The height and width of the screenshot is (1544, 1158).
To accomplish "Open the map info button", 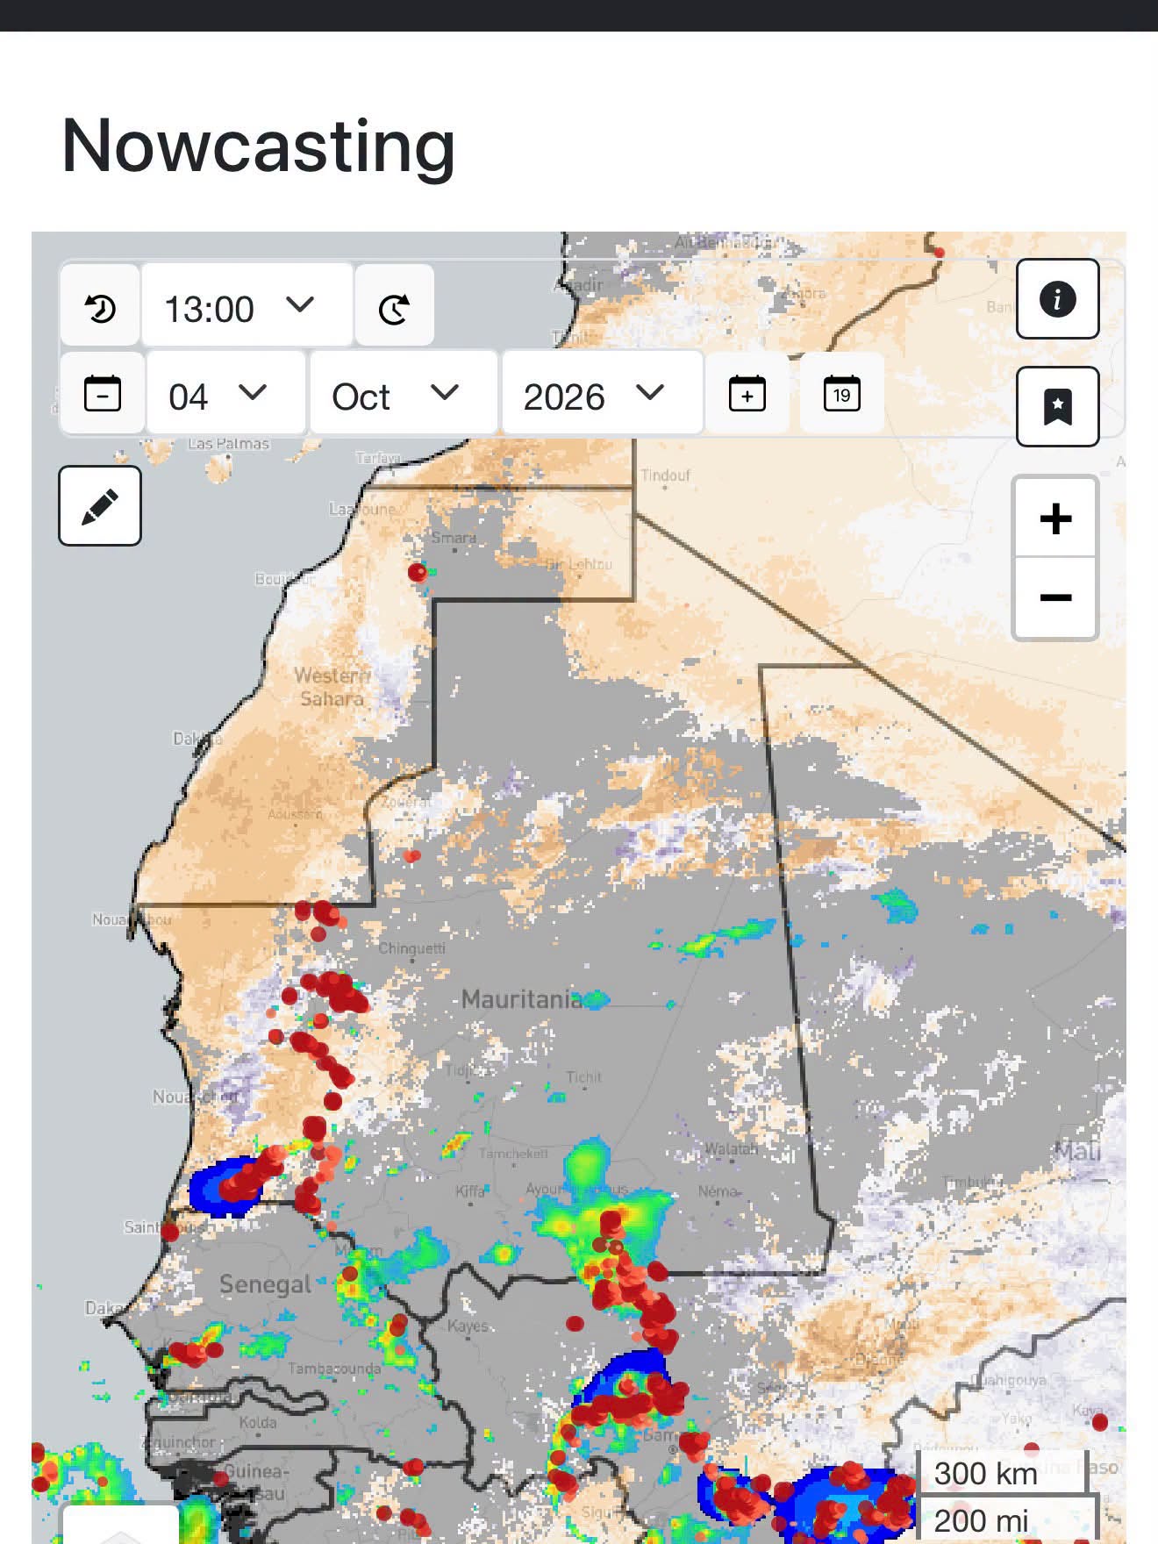I will pos(1057,299).
